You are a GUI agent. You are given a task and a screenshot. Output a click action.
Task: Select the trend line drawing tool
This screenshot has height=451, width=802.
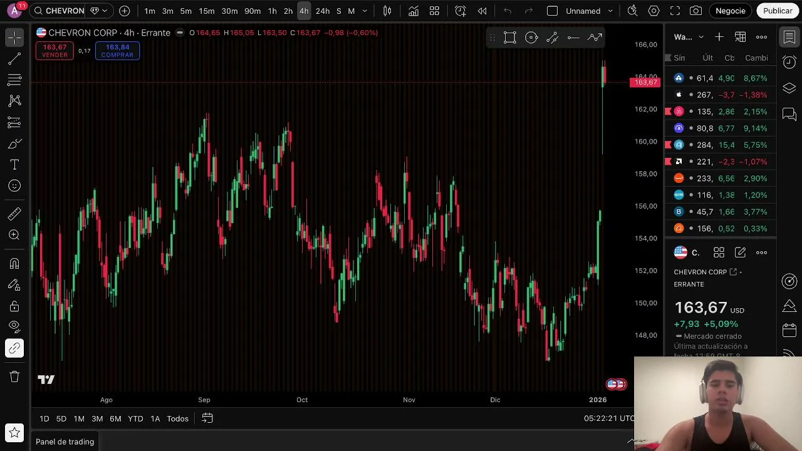click(x=14, y=60)
